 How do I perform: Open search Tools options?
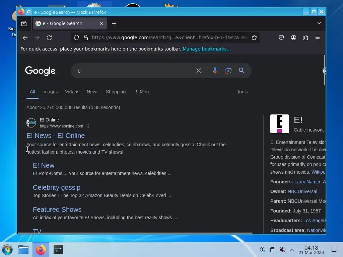(242, 92)
